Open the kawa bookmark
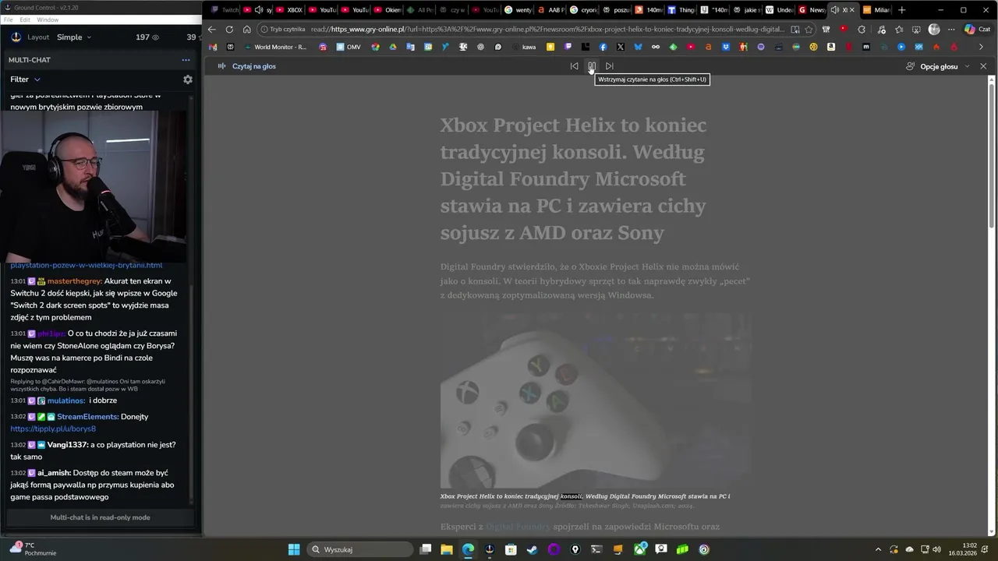The height and width of the screenshot is (561, 998). pyautogui.click(x=524, y=47)
